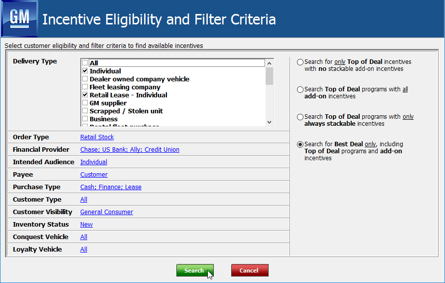Click the Loyalty Vehicle label
445x283 pixels.
point(37,250)
